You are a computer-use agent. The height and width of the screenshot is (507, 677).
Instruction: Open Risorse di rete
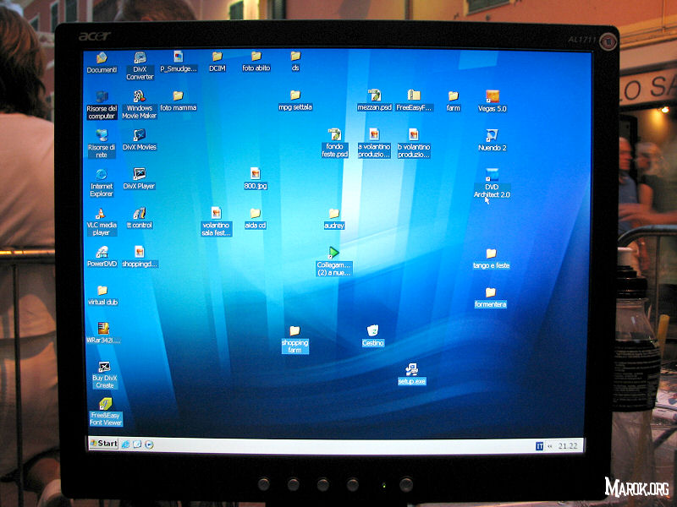click(x=102, y=144)
